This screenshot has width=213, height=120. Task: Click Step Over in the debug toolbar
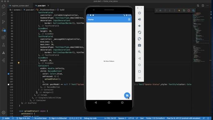(165, 10)
